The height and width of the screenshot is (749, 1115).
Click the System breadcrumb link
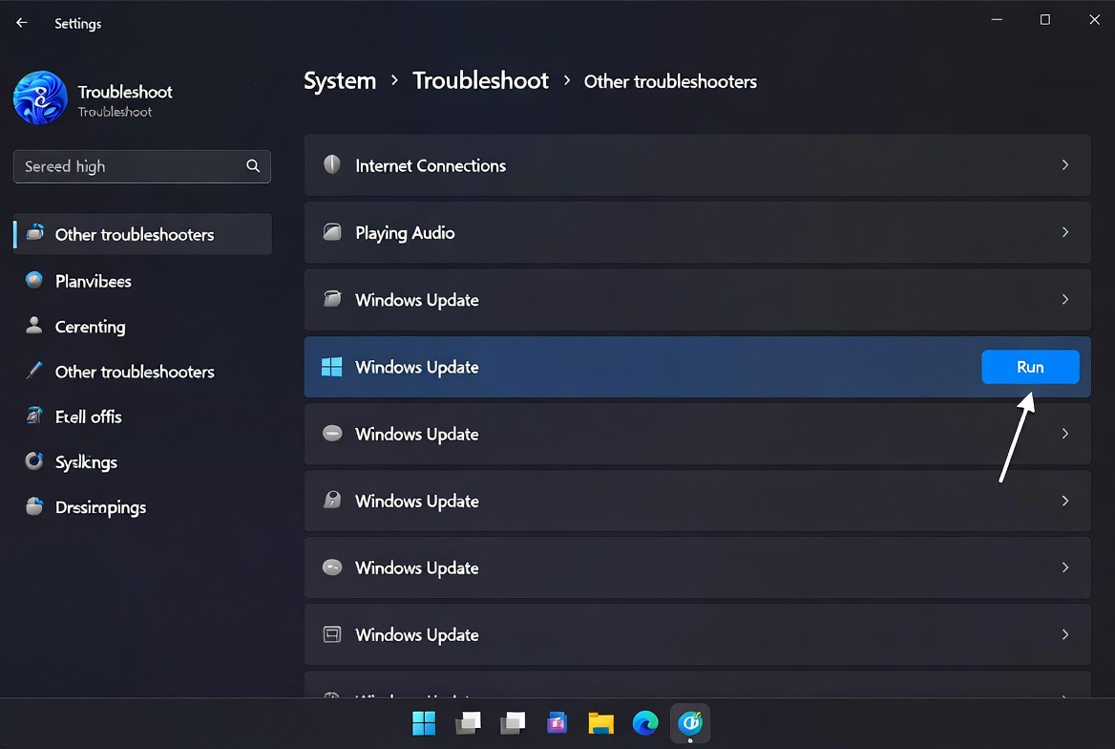pos(339,80)
